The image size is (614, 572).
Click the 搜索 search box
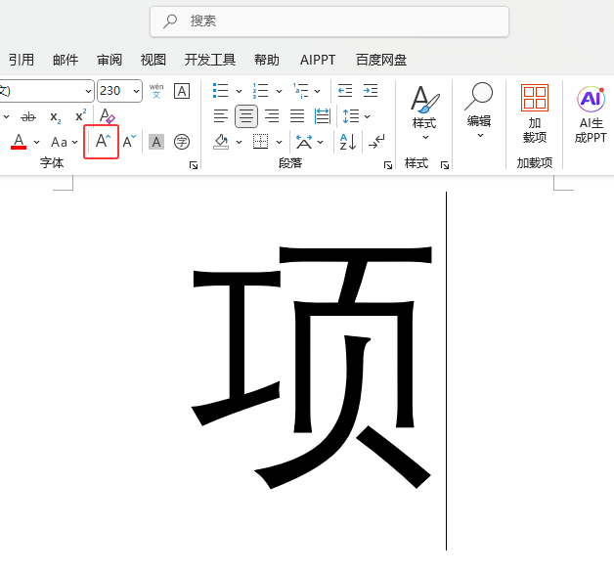[x=329, y=22]
